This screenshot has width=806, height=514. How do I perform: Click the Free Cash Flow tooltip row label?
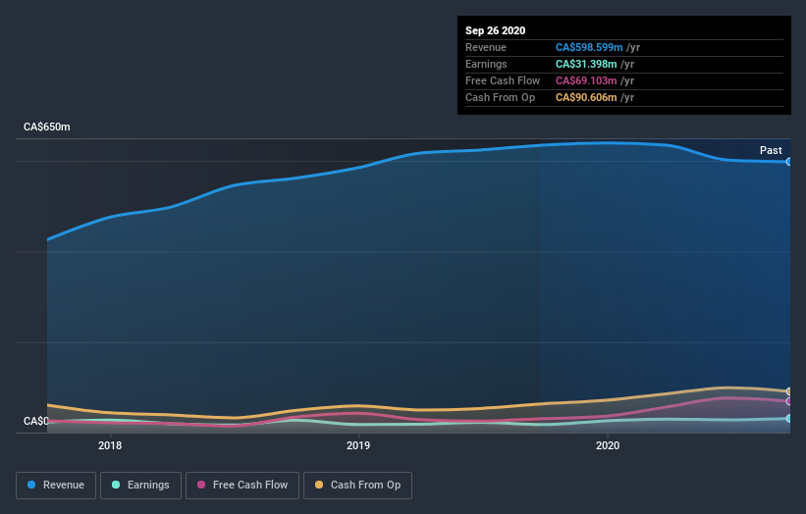click(x=503, y=80)
